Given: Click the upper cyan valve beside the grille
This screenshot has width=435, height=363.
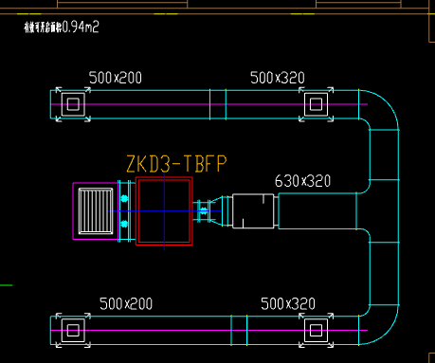Looking at the screenshot, I should pyautogui.click(x=124, y=198).
